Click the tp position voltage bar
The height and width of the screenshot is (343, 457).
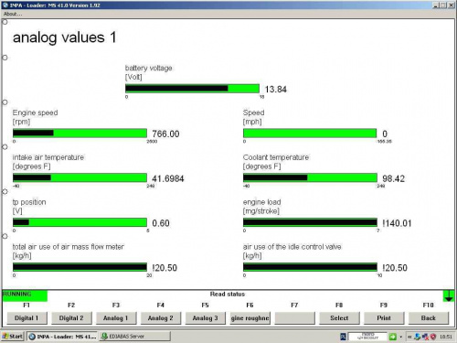tap(80, 222)
